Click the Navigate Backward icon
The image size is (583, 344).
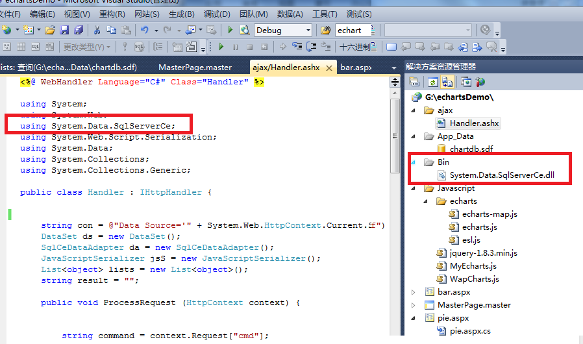(x=191, y=30)
